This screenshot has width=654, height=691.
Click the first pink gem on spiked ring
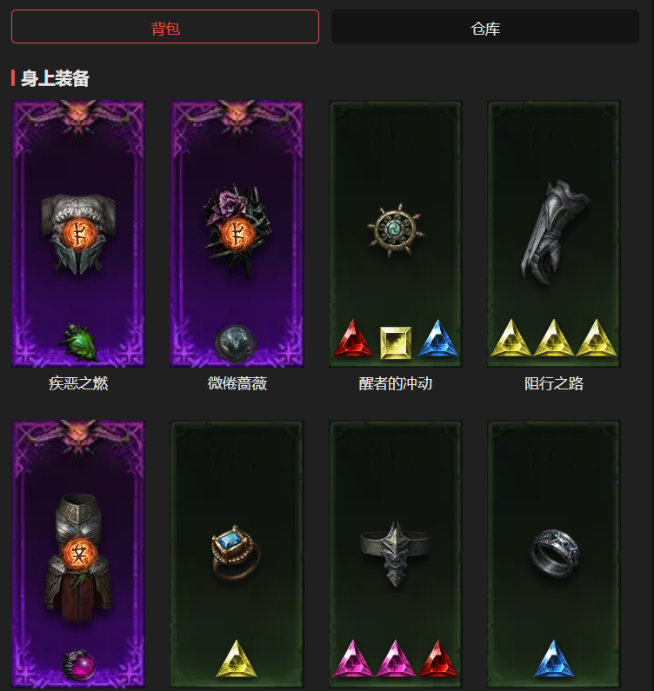[x=353, y=658]
